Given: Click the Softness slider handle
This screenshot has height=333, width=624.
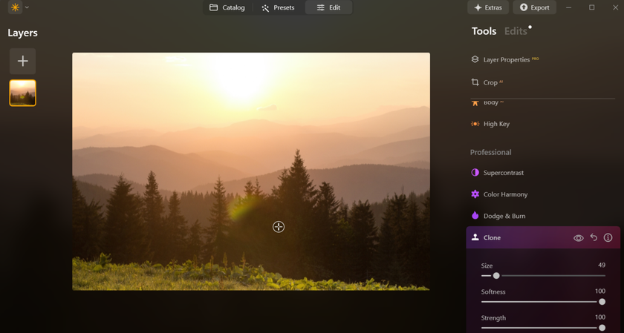Looking at the screenshot, I should click(x=602, y=302).
